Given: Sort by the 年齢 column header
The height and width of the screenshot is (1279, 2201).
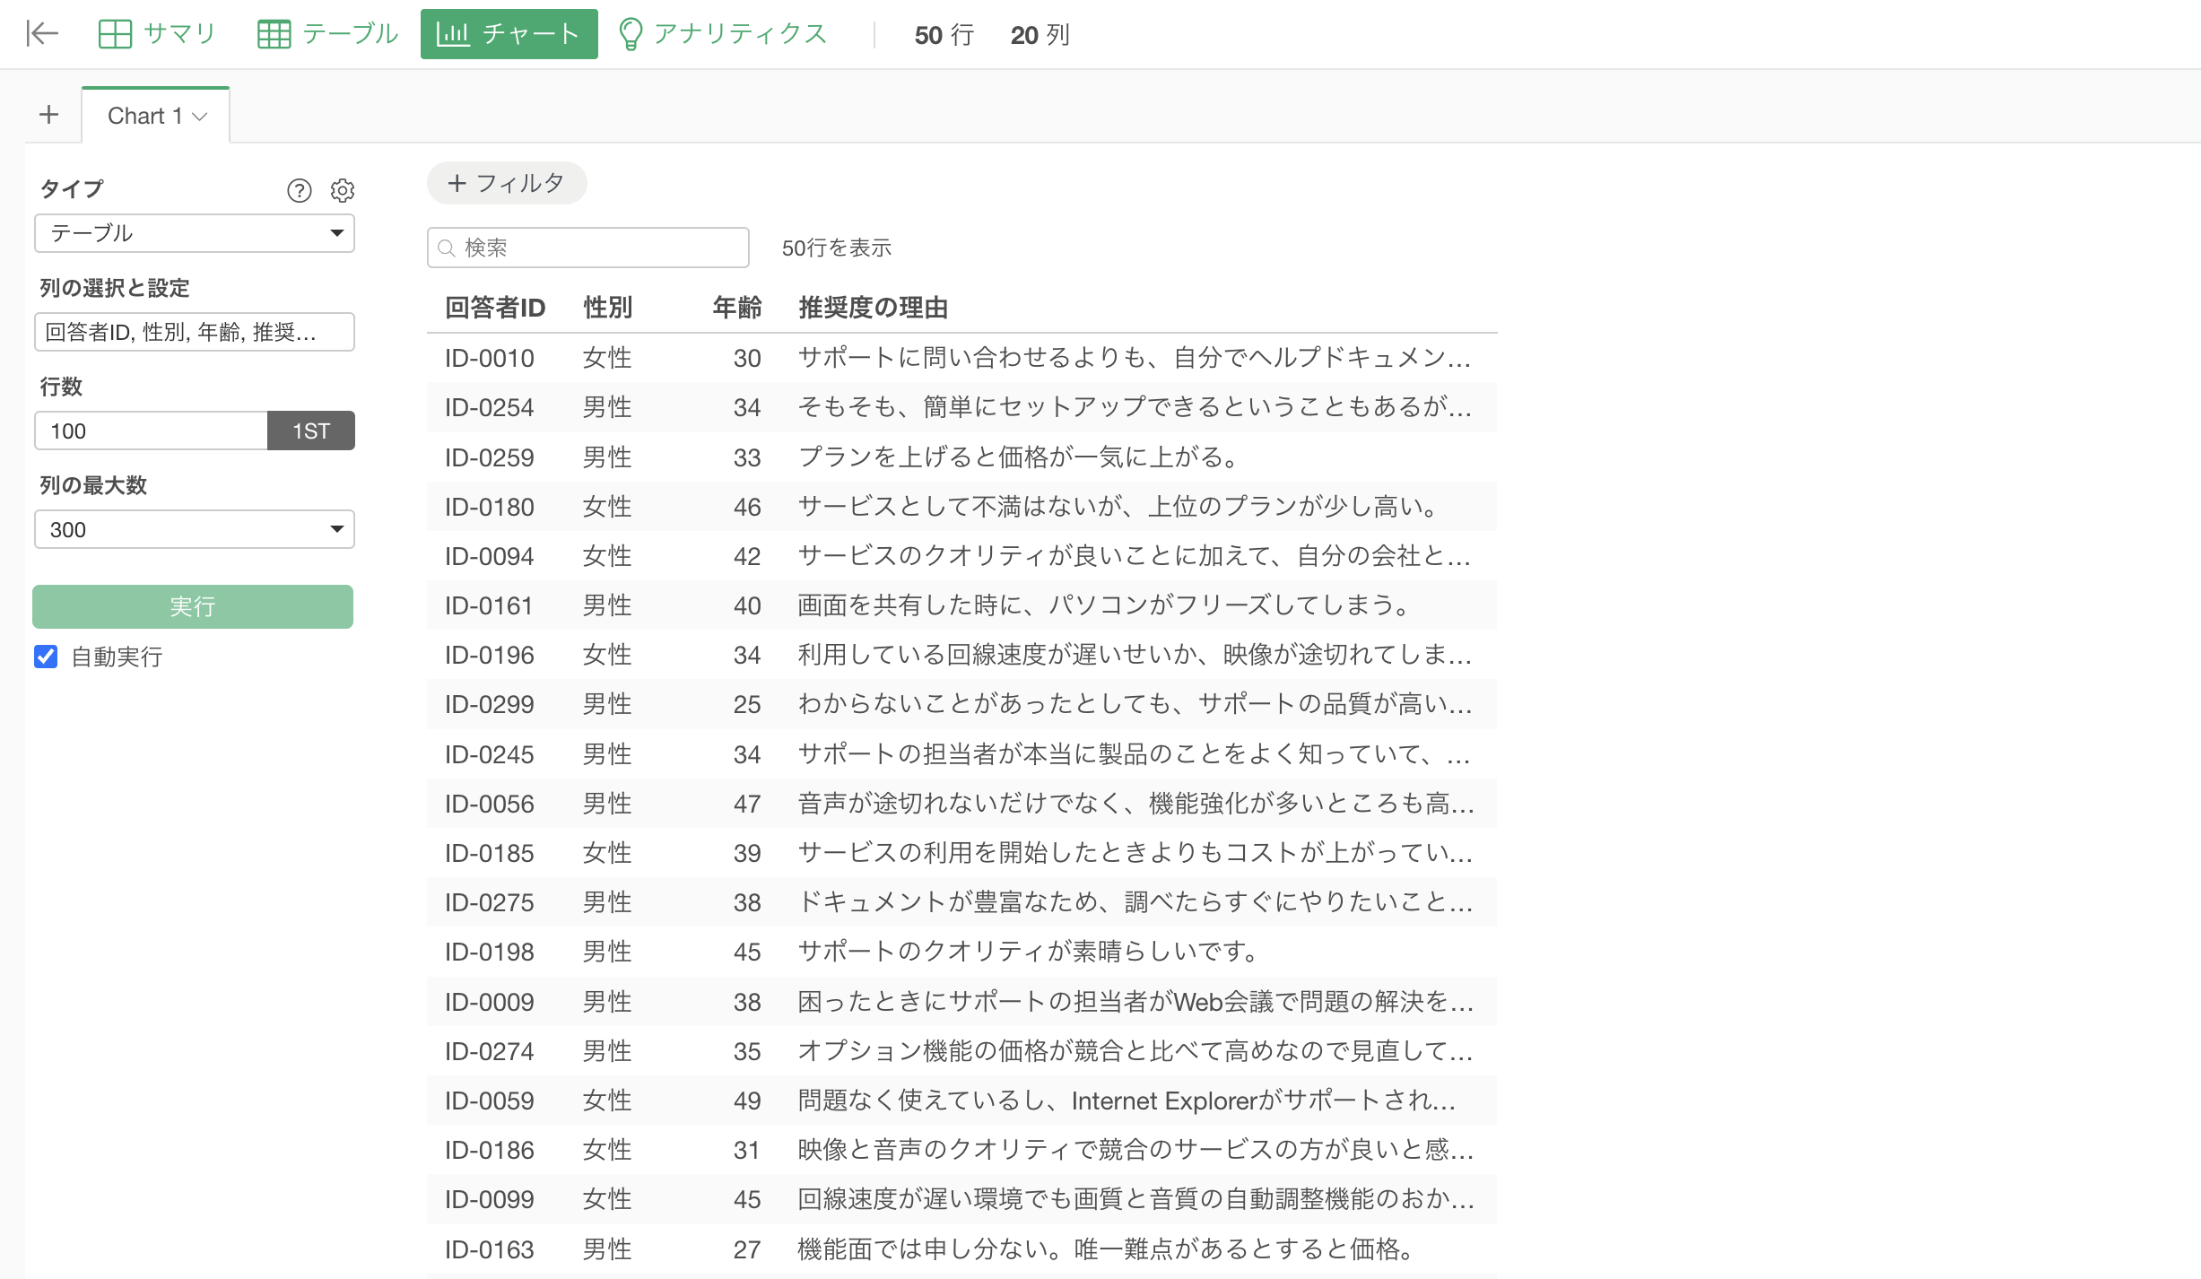Looking at the screenshot, I should [x=736, y=308].
